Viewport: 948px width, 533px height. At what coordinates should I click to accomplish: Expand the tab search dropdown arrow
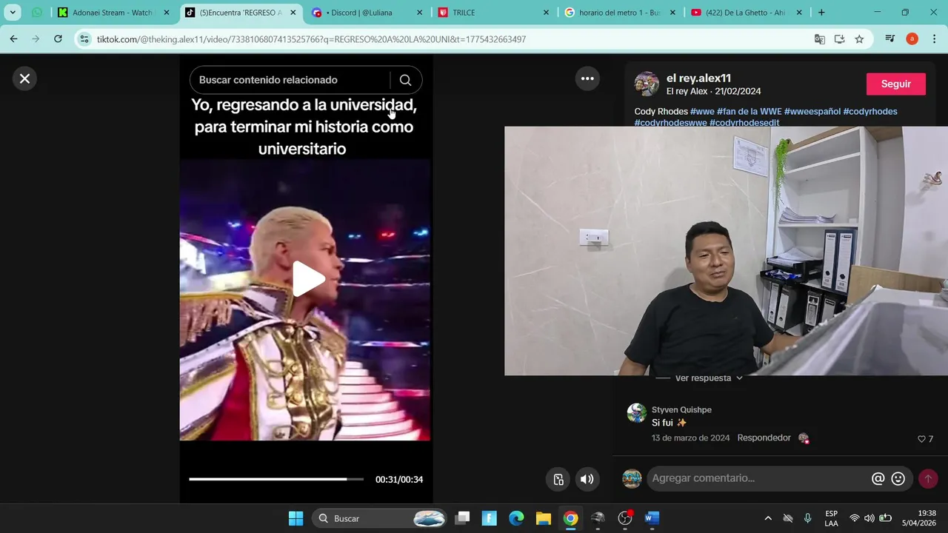(13, 13)
